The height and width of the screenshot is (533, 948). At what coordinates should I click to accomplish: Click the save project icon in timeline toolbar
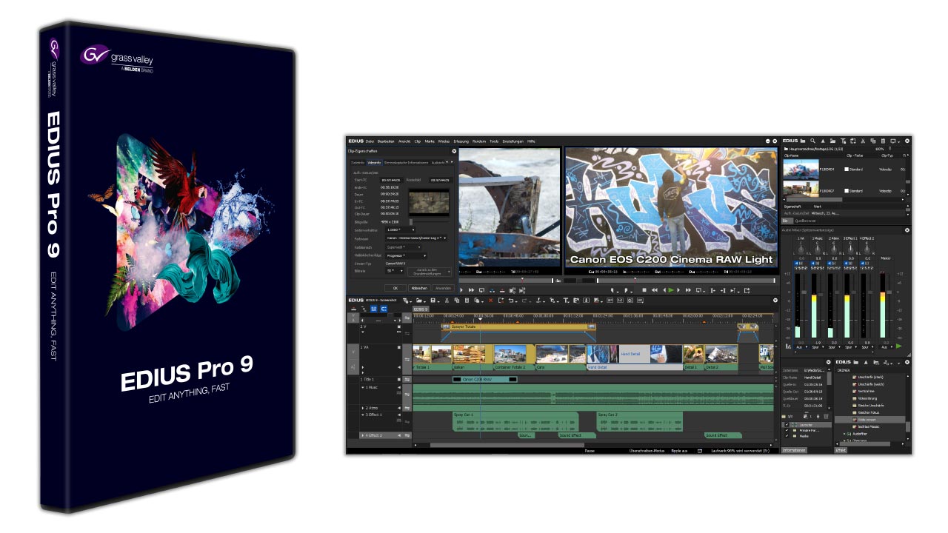(432, 301)
